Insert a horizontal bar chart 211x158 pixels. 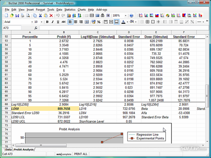coord(152,16)
